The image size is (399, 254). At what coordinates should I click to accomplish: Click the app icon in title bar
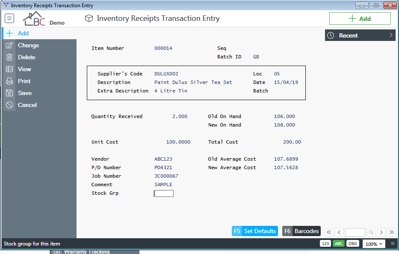(x=6, y=5)
